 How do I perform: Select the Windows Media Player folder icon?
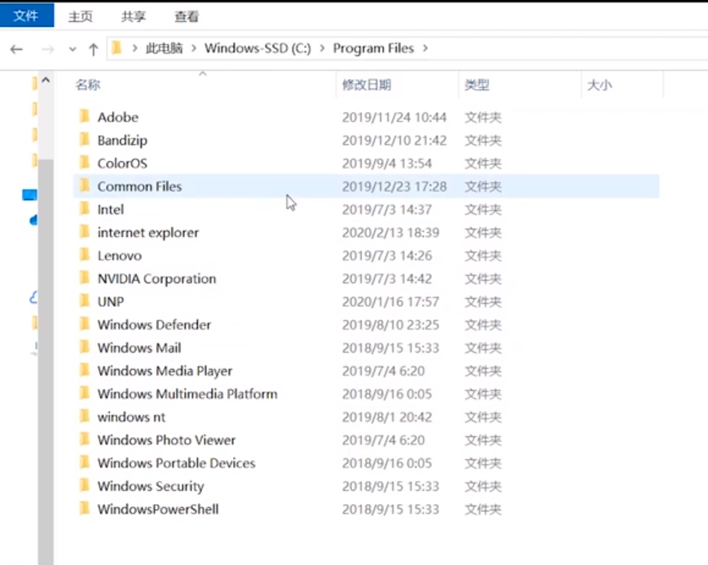(85, 370)
